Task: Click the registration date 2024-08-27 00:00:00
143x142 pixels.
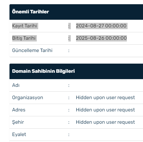Action: pyautogui.click(x=101, y=26)
